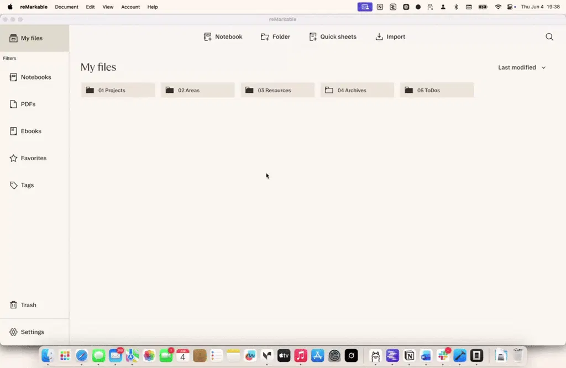Open Ollama llama icon in the dock

375,356
